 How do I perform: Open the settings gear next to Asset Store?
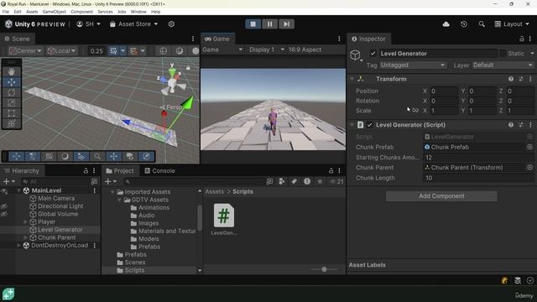(x=171, y=24)
